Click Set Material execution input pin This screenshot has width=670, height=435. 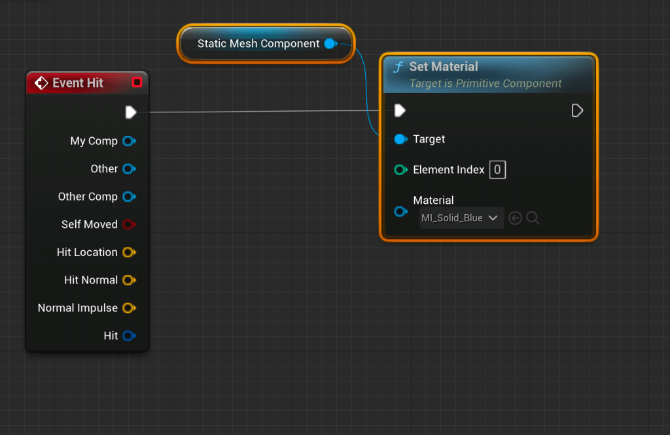pos(400,110)
